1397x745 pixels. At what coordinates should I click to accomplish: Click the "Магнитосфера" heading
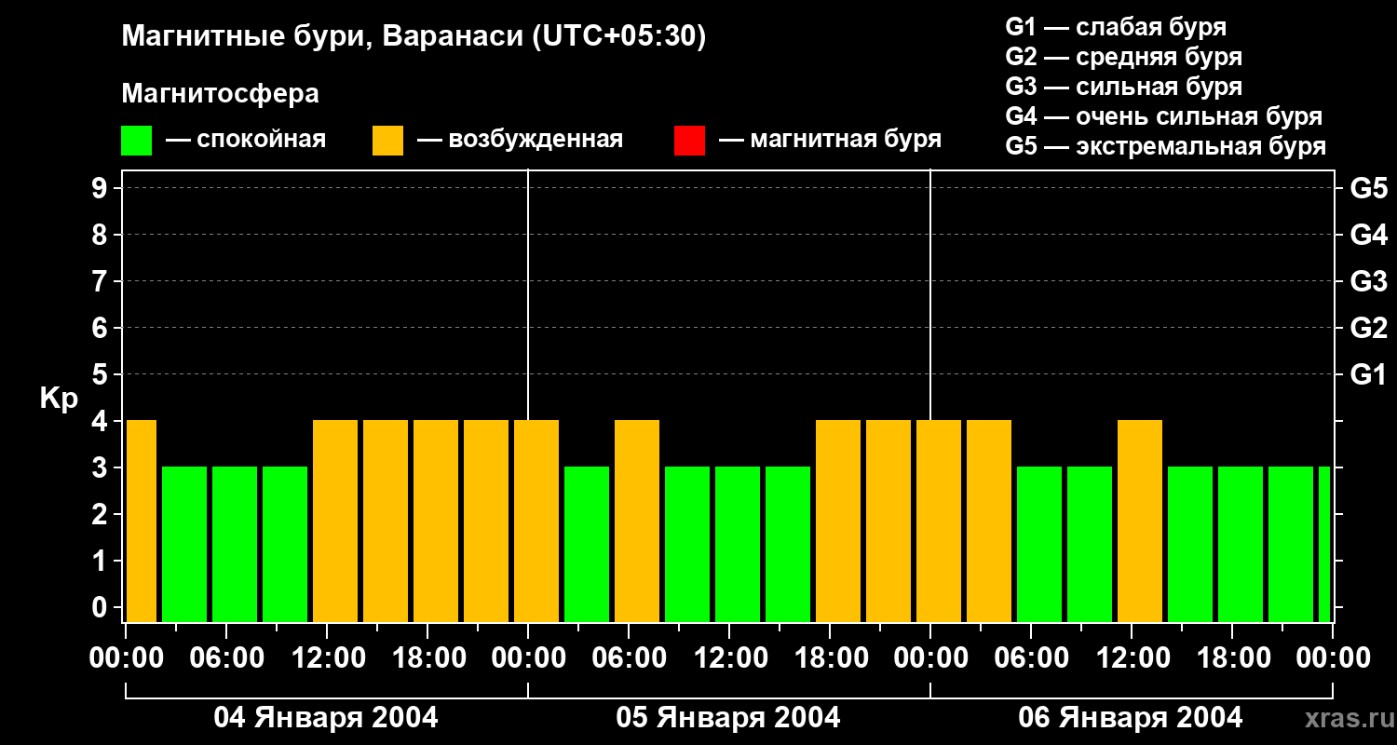point(220,94)
